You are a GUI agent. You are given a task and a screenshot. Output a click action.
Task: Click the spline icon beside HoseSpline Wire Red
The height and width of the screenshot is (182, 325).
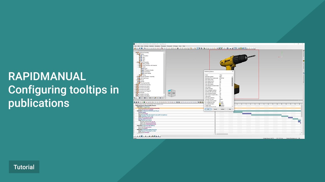click(x=138, y=94)
